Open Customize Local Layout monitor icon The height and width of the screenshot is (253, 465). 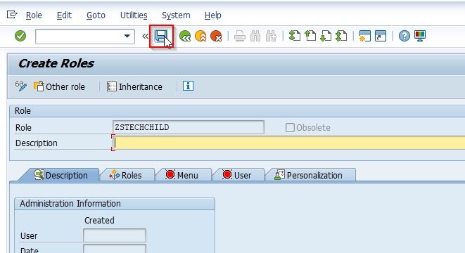click(420, 36)
